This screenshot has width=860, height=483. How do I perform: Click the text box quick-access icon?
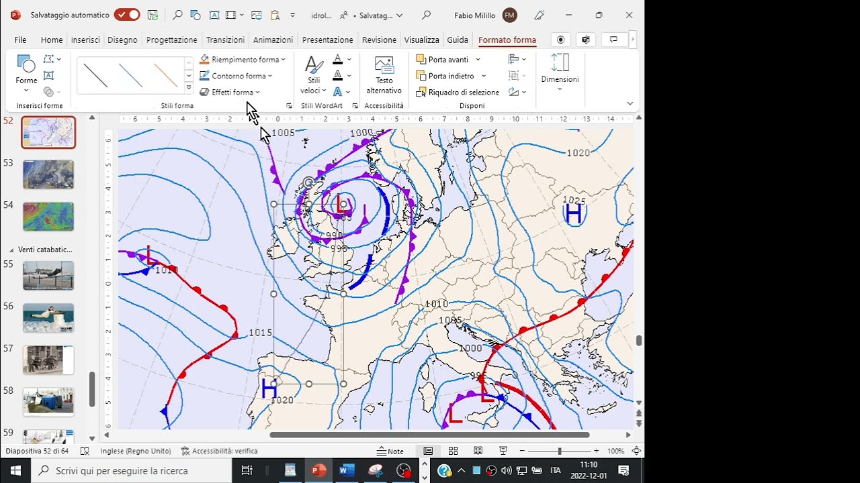[x=214, y=15]
